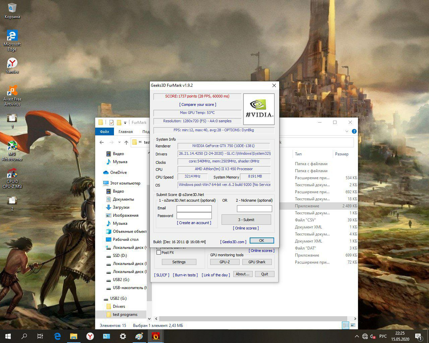Enable the Post FX checkbox
Image resolution: width=429 pixels, height=343 pixels.
pyautogui.click(x=159, y=253)
